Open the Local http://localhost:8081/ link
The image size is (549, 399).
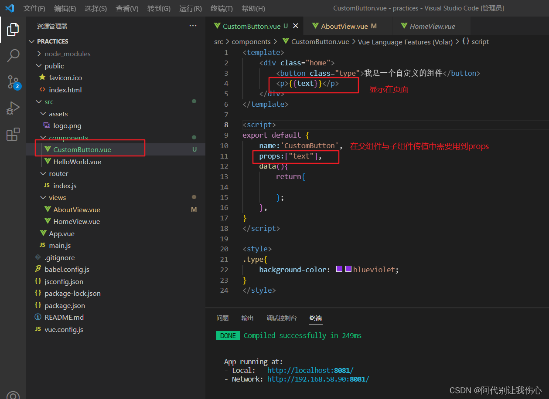point(310,370)
